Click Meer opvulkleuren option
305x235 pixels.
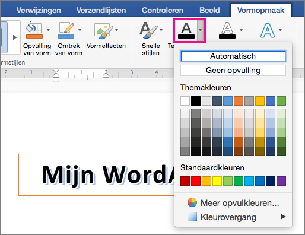coord(233,203)
